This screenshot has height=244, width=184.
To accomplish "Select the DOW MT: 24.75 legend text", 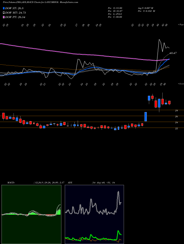I will [x=15, y=13].
